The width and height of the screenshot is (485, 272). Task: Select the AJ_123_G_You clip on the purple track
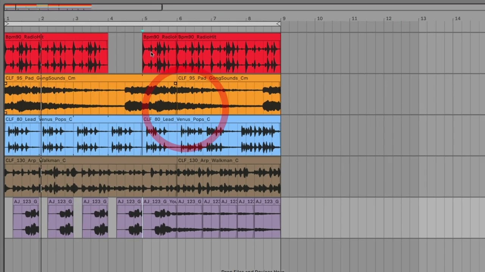click(x=160, y=218)
